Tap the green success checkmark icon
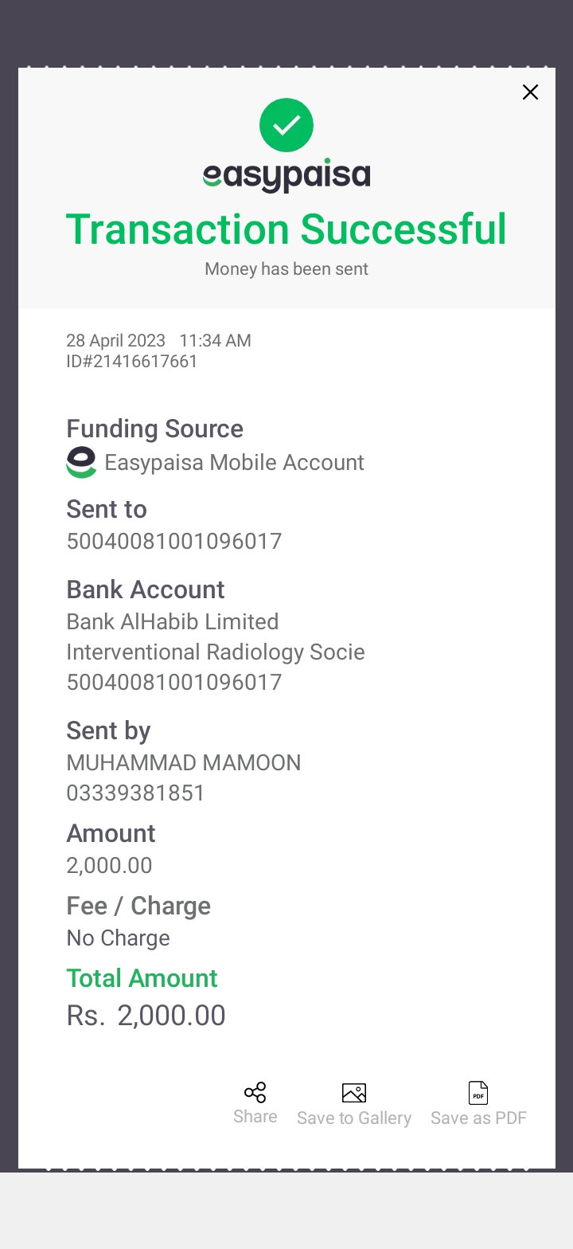Image resolution: width=573 pixels, height=1249 pixels. click(286, 125)
